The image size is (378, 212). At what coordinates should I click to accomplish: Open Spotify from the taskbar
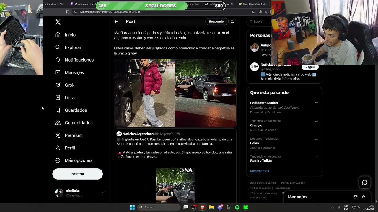click(237, 207)
